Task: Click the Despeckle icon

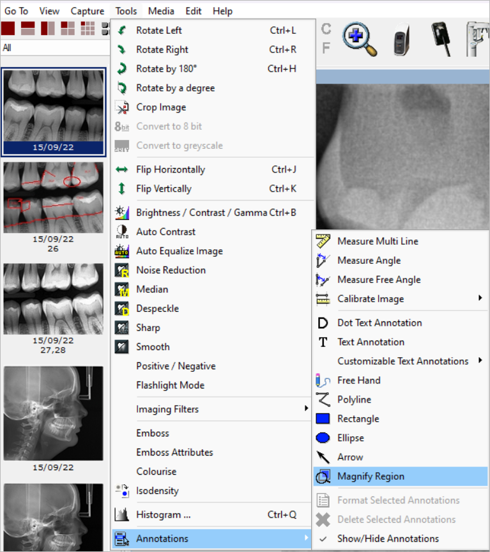Action: pos(122,309)
